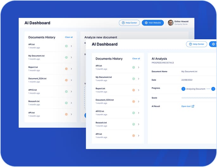Screen dimensions: 217x167
Task: Click the external-link icon beside Open text
Action: point(193,106)
